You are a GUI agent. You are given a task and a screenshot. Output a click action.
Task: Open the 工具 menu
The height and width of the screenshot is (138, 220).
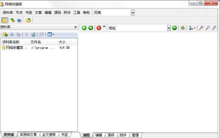[x=77, y=13]
